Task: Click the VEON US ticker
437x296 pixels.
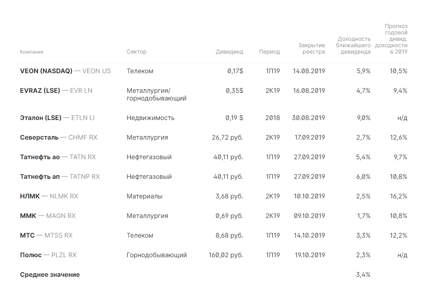Action: pyautogui.click(x=96, y=71)
